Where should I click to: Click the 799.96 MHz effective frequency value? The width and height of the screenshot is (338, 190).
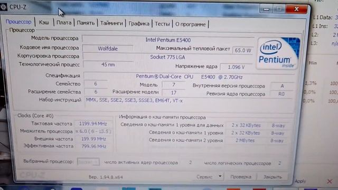click(94, 146)
